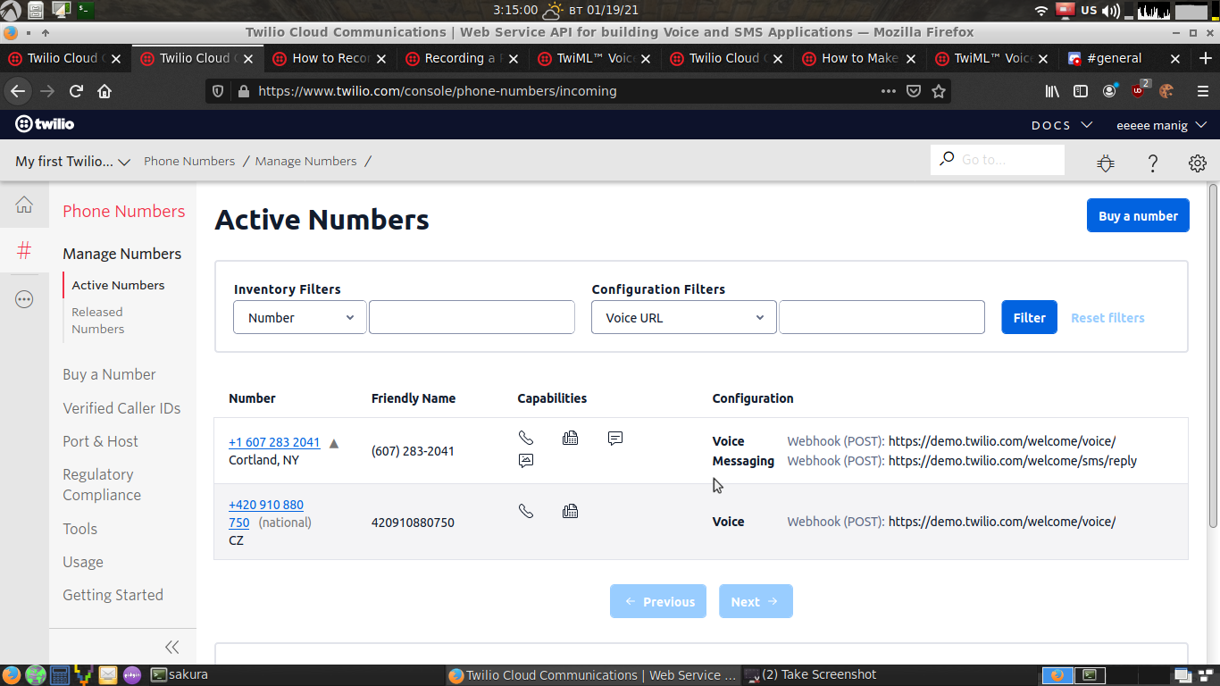Go back with browser back arrow
This screenshot has height=686, width=1220.
[x=18, y=91]
